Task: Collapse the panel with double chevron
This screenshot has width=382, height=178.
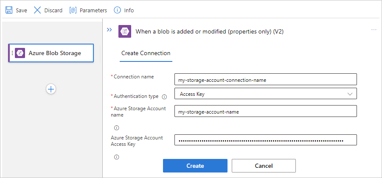Action: click(109, 30)
